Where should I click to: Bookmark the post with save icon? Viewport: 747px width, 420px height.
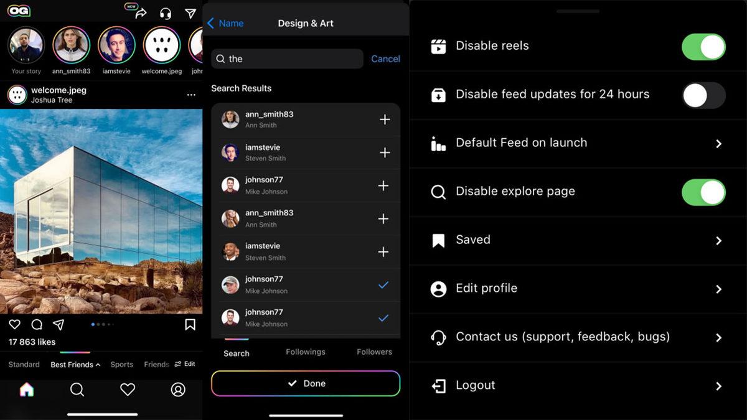[190, 324]
